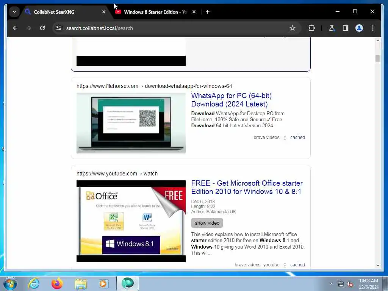388x291 pixels.
Task: Reload the current page
Action: 42,28
